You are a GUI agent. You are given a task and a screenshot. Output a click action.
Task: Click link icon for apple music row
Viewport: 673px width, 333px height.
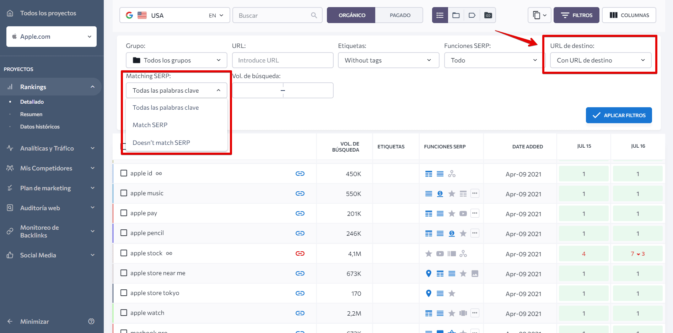[x=300, y=193]
